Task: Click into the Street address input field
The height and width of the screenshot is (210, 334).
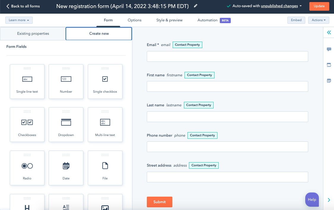Action: tap(227, 177)
